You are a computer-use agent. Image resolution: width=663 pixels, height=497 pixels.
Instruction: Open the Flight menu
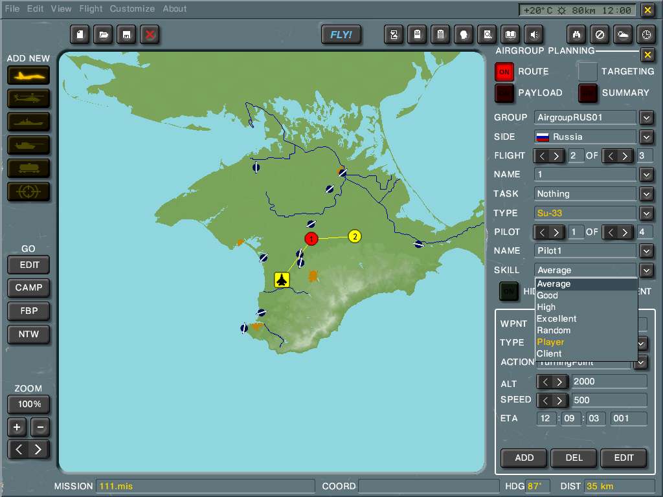click(x=91, y=8)
